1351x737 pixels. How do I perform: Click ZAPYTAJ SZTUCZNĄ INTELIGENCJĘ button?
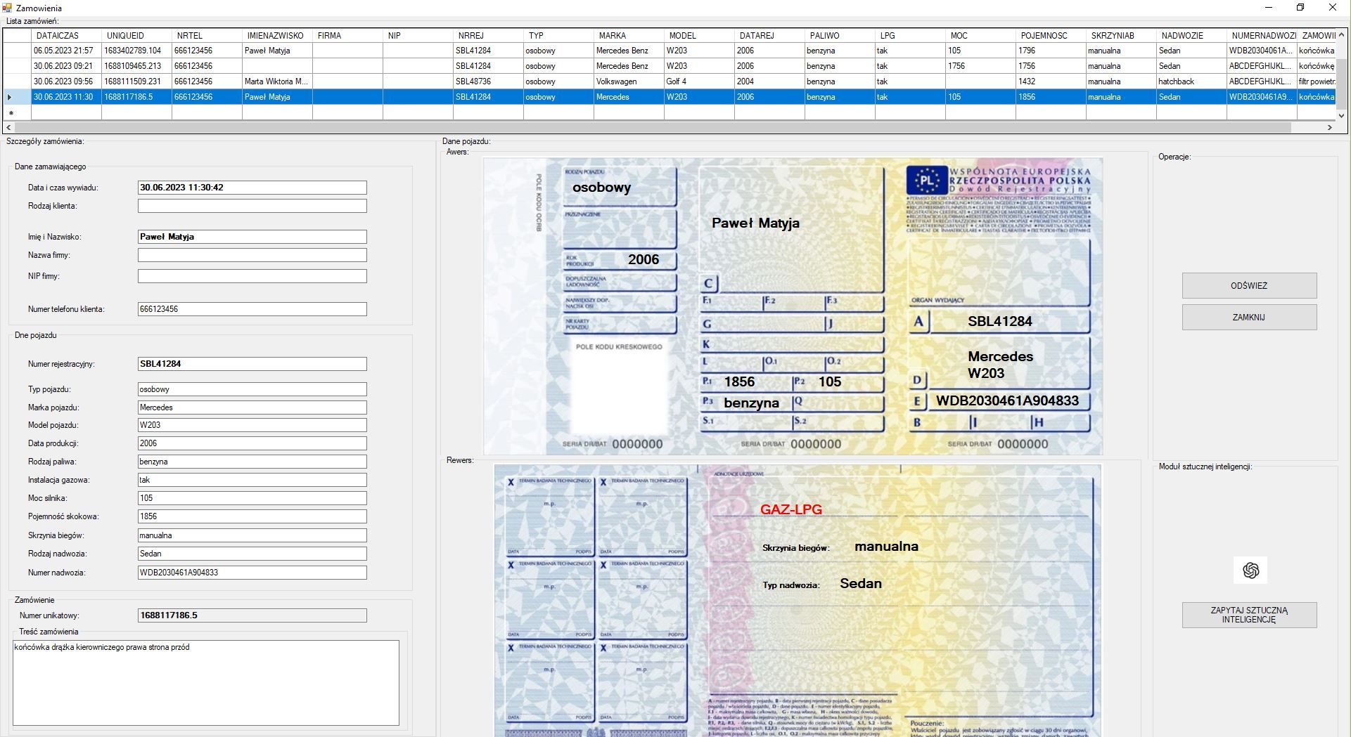coord(1249,615)
